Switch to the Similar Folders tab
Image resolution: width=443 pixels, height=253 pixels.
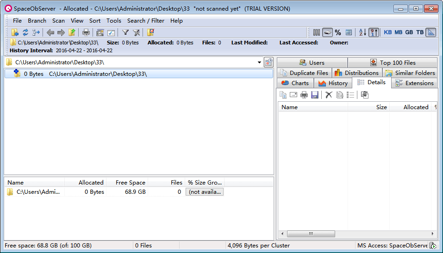(x=410, y=73)
